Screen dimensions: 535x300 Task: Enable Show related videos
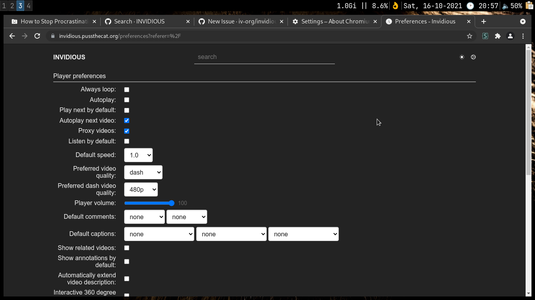click(x=127, y=248)
